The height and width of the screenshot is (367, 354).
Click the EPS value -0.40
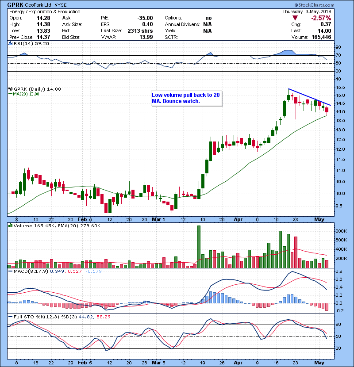[146, 24]
